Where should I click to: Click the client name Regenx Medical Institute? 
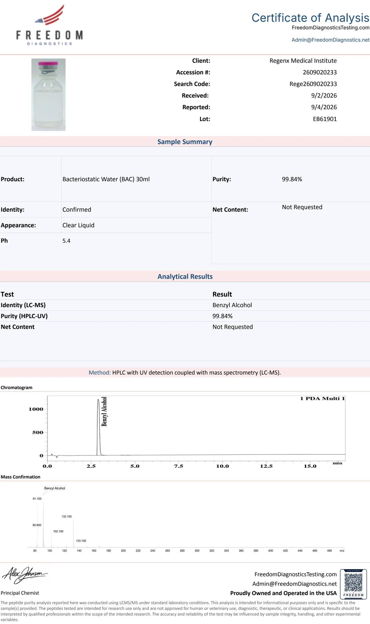click(x=303, y=61)
